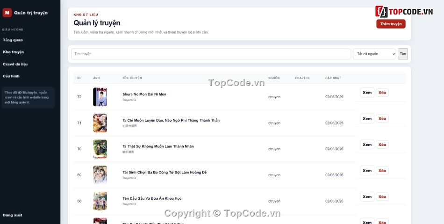Click the Tìm search button
The height and width of the screenshot is (224, 444).
click(x=403, y=54)
